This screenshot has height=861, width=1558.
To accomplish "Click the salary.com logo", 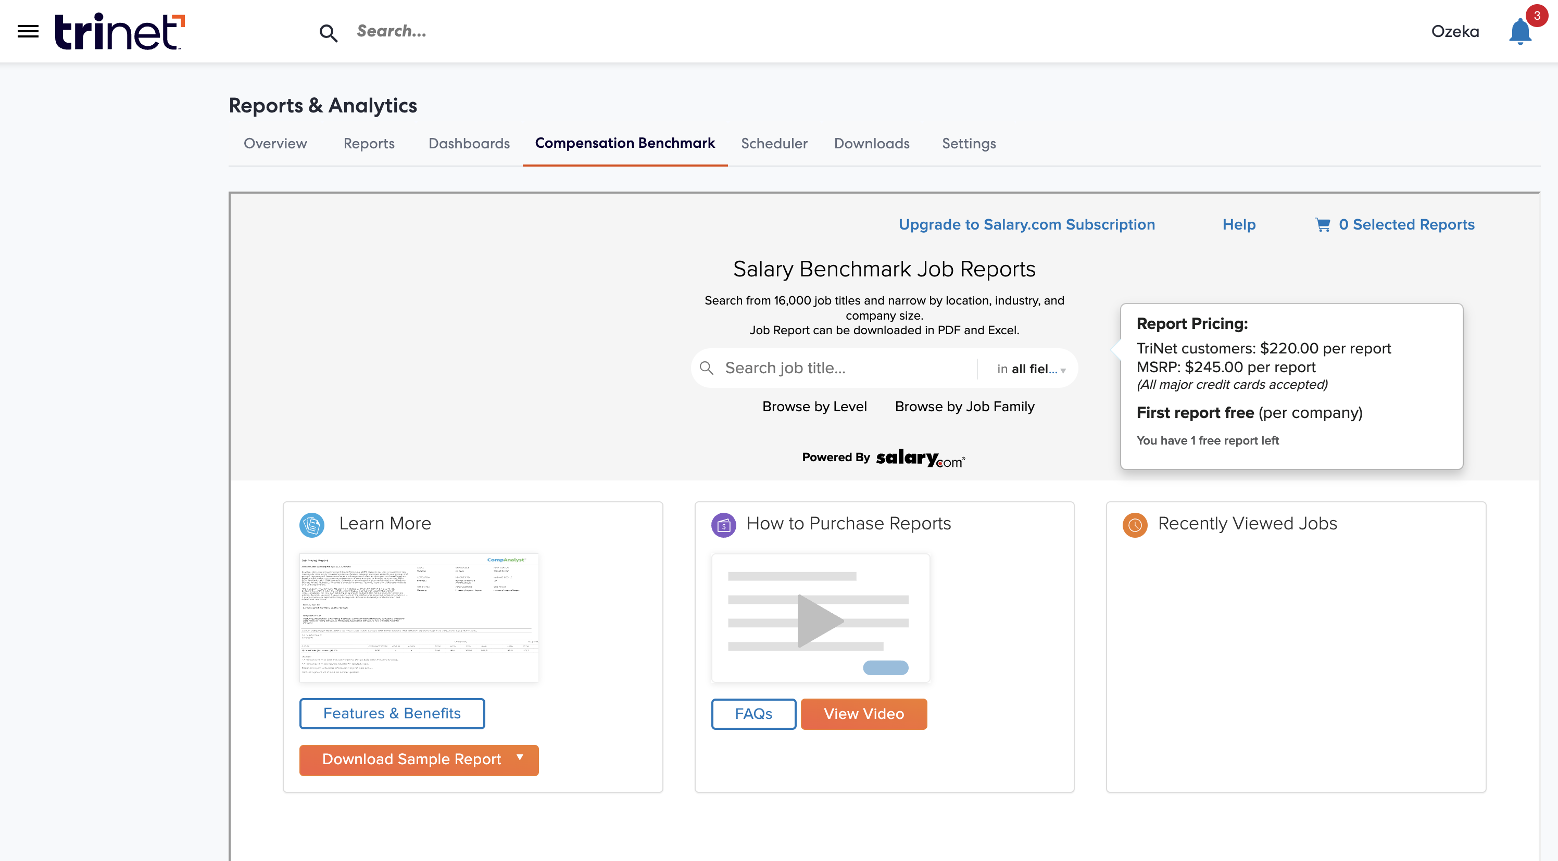I will [x=921, y=458].
